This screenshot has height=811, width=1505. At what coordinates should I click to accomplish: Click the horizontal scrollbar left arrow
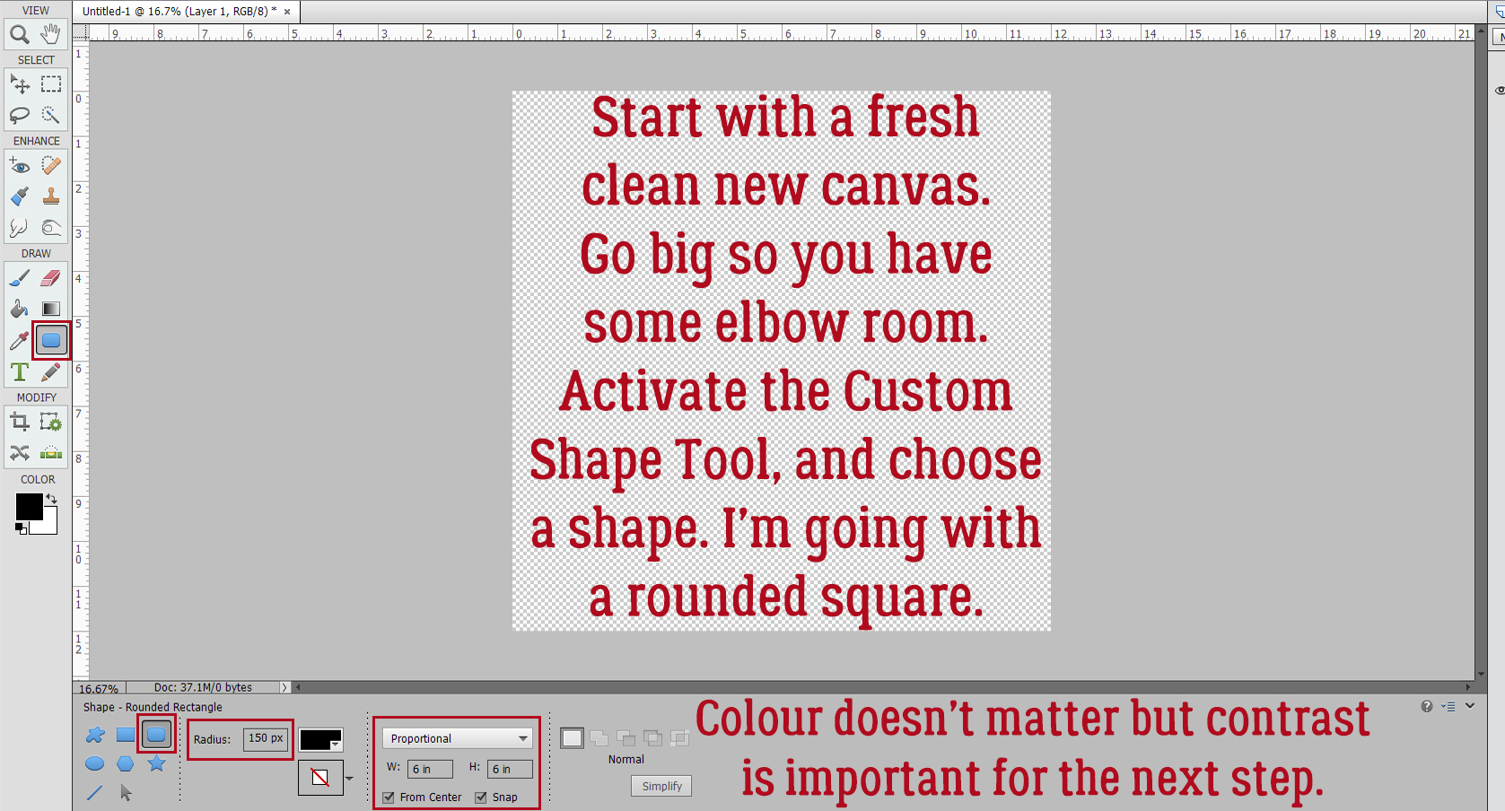(x=299, y=688)
